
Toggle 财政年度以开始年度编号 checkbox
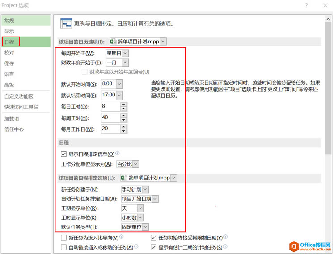pyautogui.click(x=84, y=72)
